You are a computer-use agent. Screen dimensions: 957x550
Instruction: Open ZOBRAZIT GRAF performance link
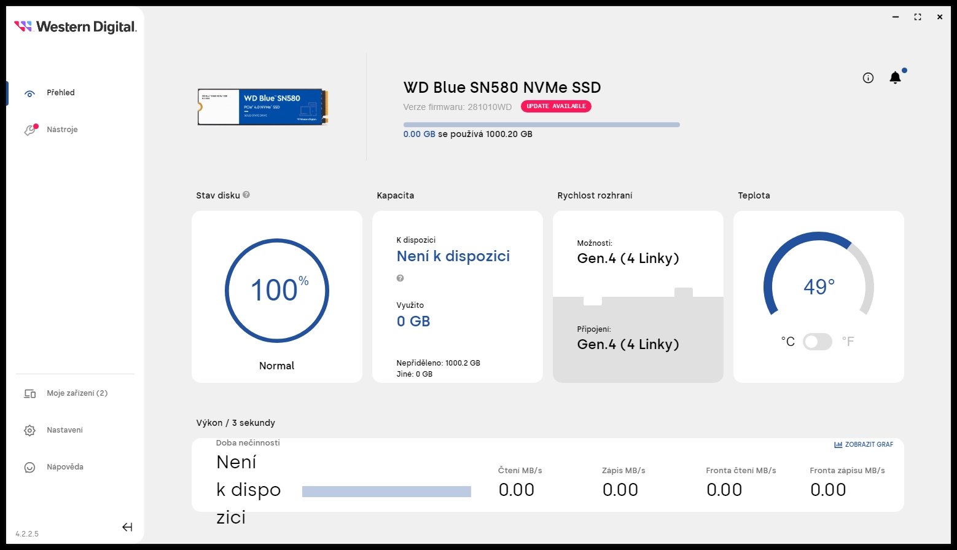[x=868, y=444]
